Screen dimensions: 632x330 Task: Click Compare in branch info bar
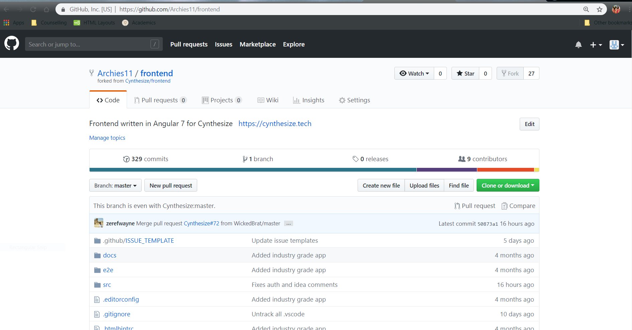(518, 206)
